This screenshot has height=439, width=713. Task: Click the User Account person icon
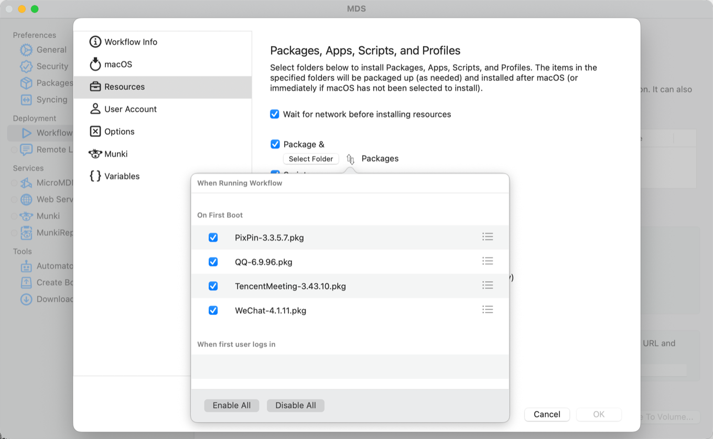(95, 109)
